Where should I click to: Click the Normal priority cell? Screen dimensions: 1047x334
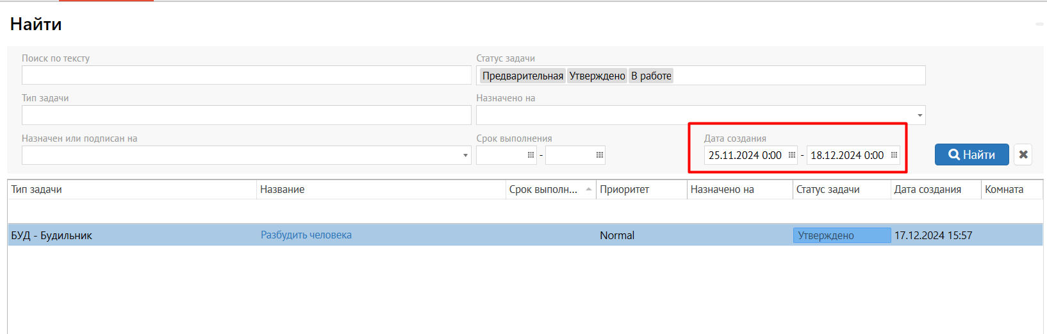[x=641, y=235]
